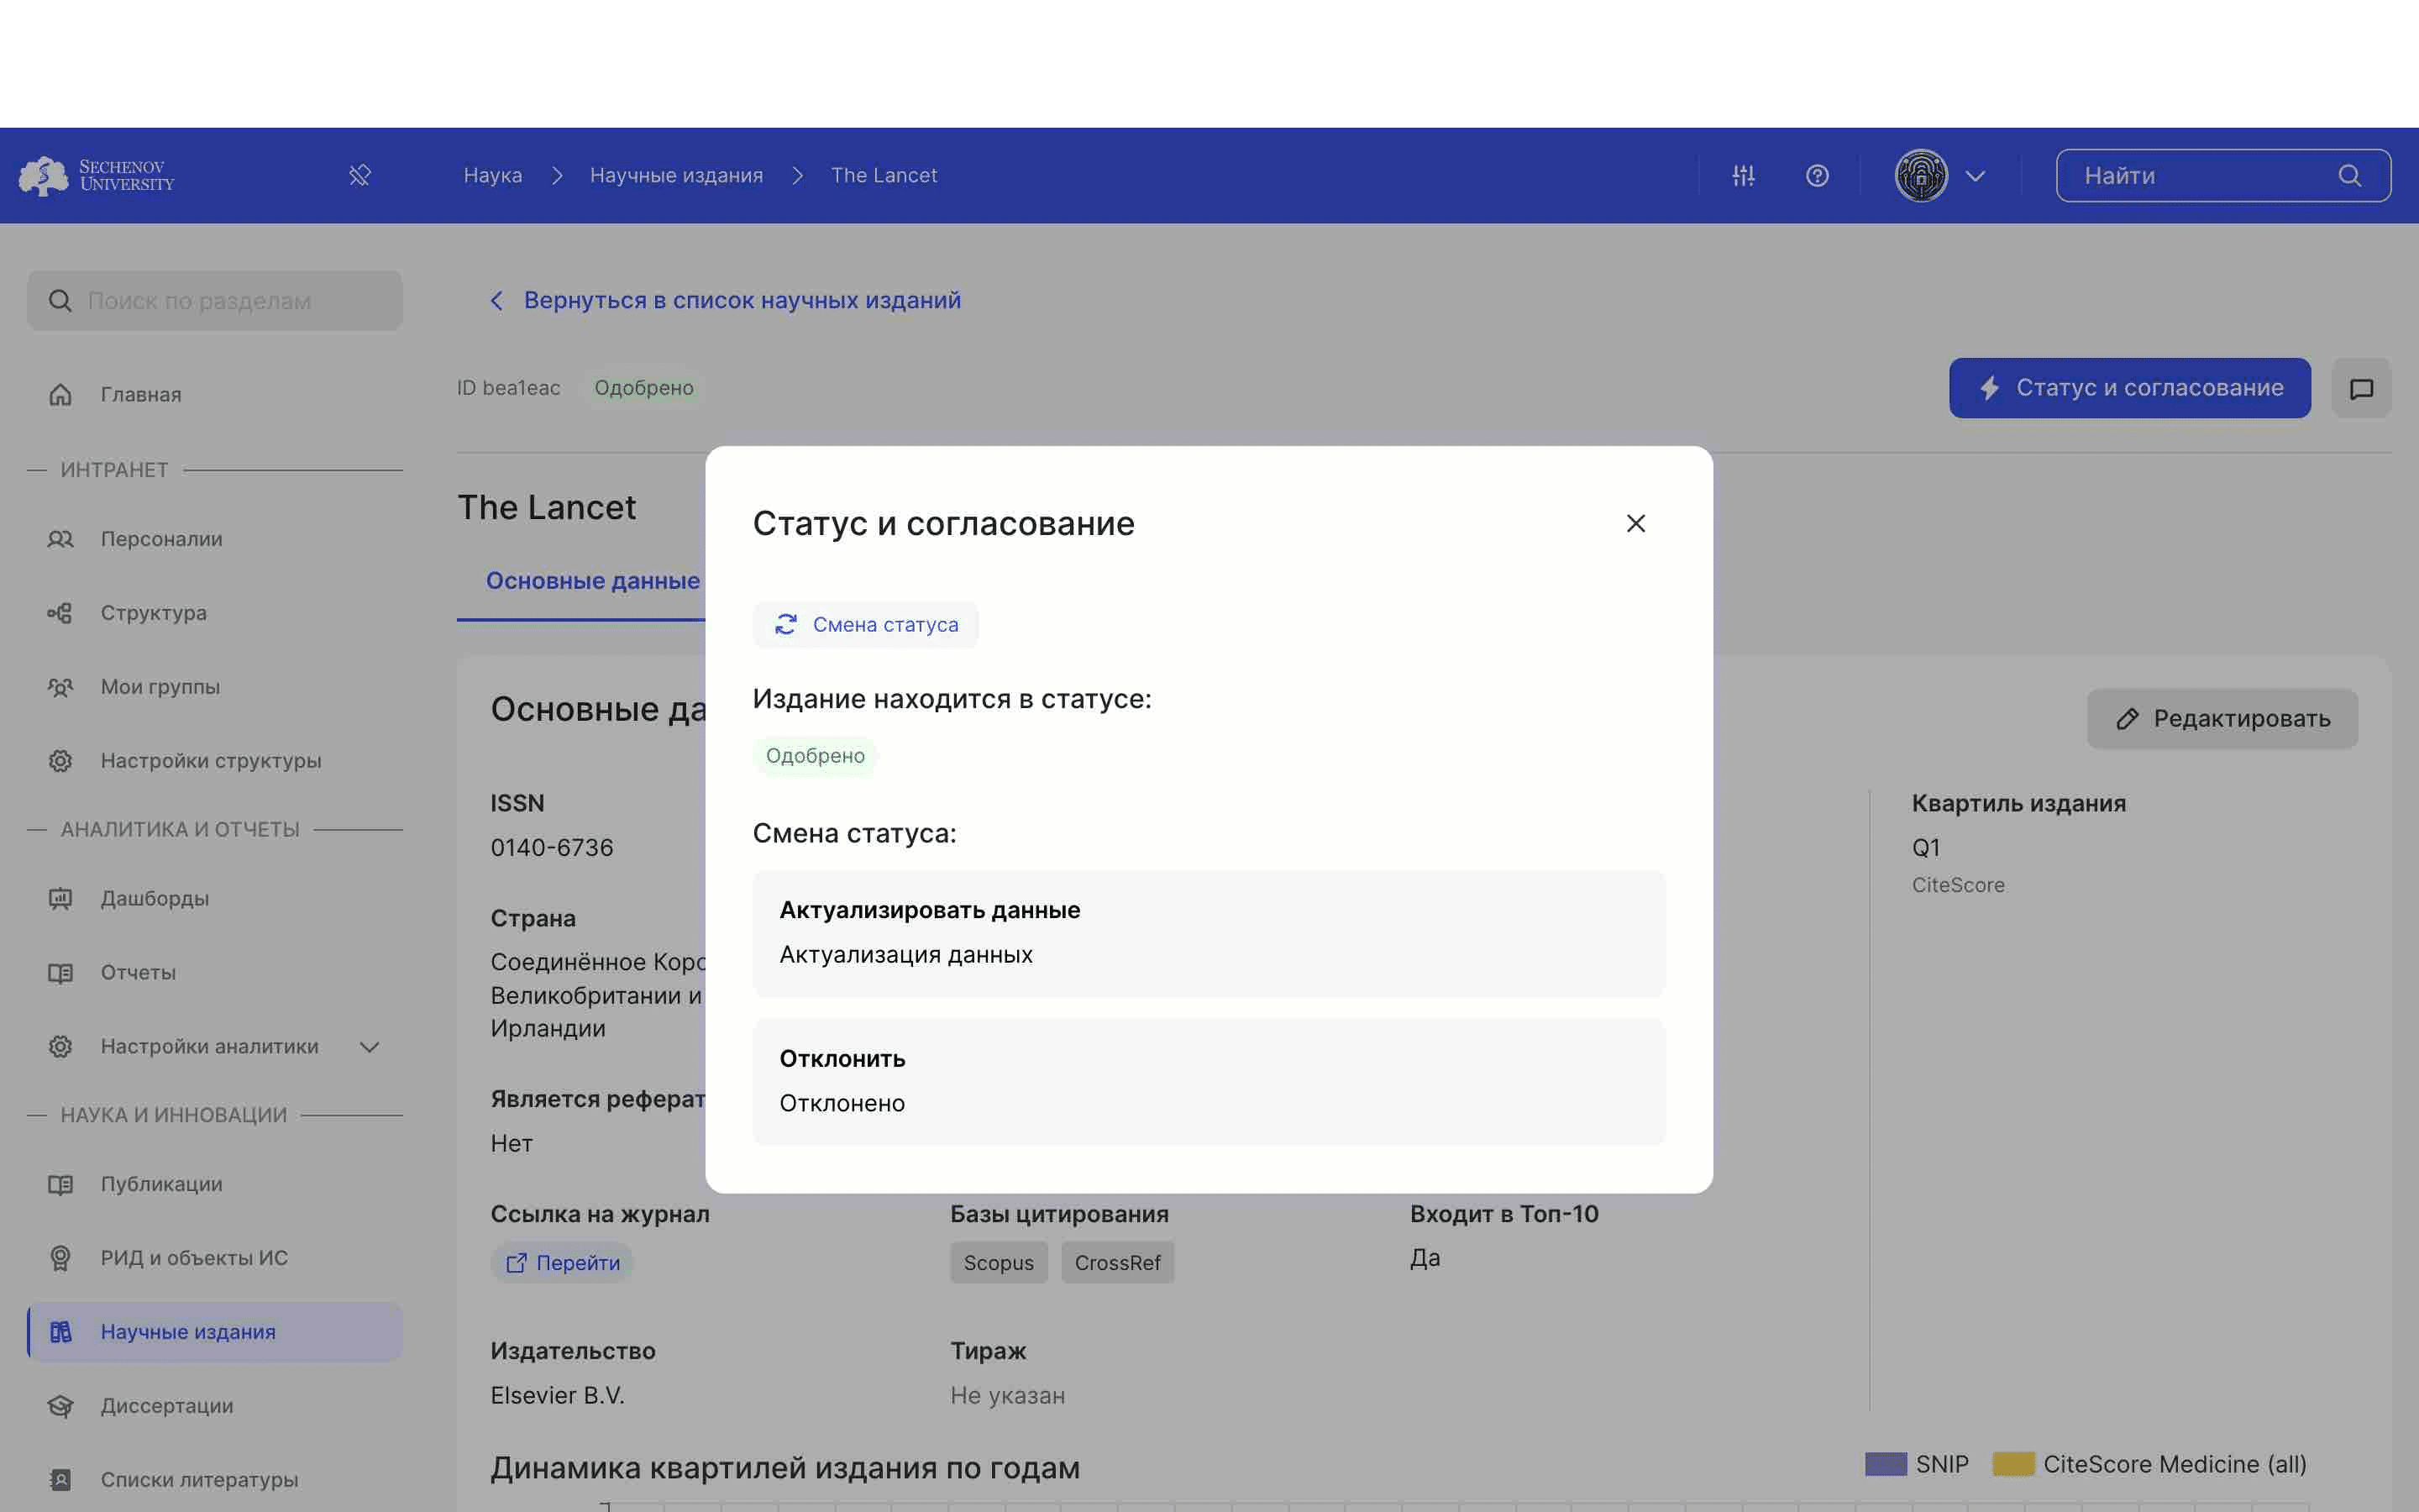Open Диссертации in the sidebar
This screenshot has width=2419, height=1512.
tap(215, 1407)
